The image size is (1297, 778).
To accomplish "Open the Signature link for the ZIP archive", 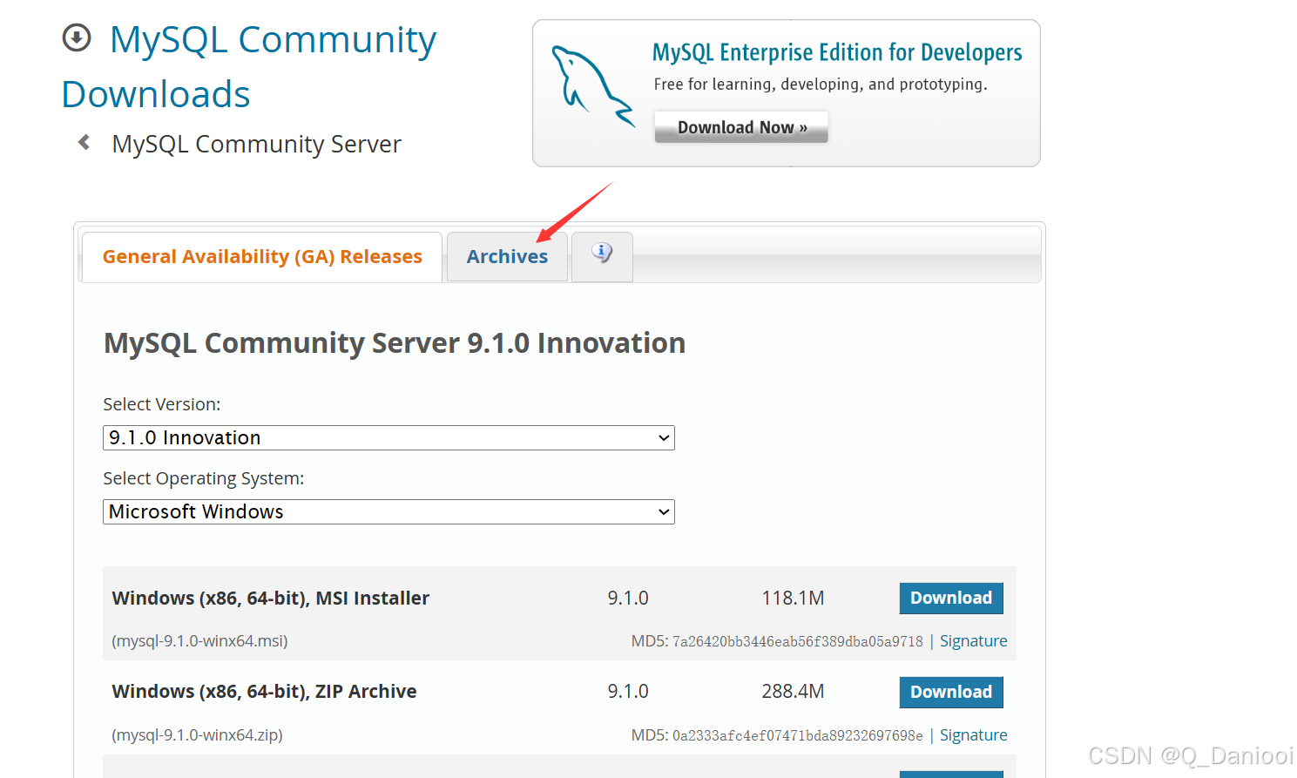I will [x=973, y=734].
